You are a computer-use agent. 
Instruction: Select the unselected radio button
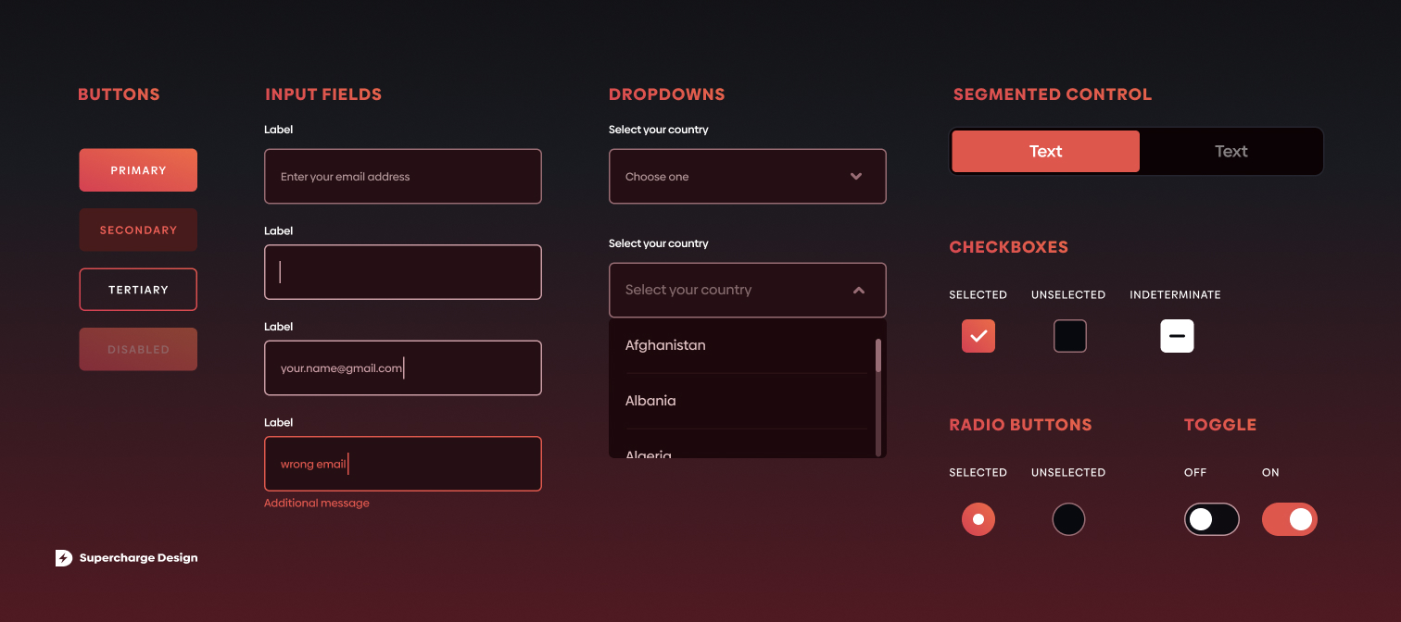tap(1068, 519)
